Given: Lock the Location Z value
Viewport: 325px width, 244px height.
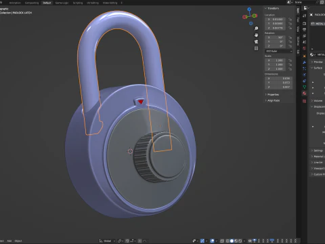Looking at the screenshot, I should tap(290, 28).
